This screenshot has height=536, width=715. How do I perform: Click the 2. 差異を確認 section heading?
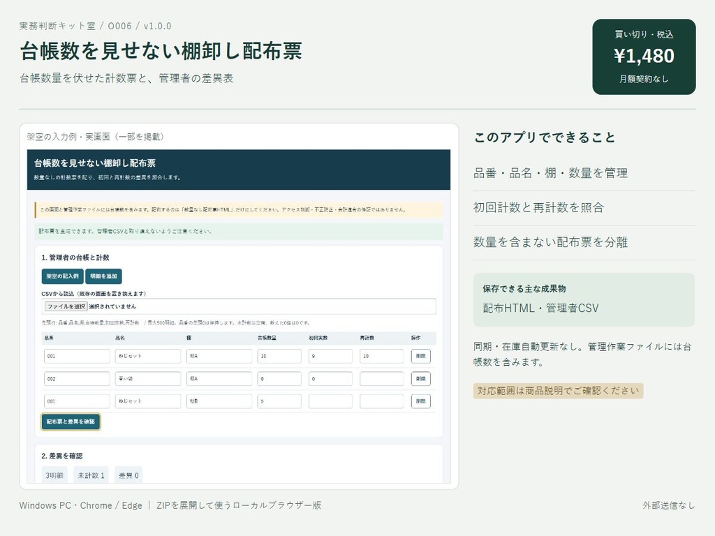click(61, 456)
